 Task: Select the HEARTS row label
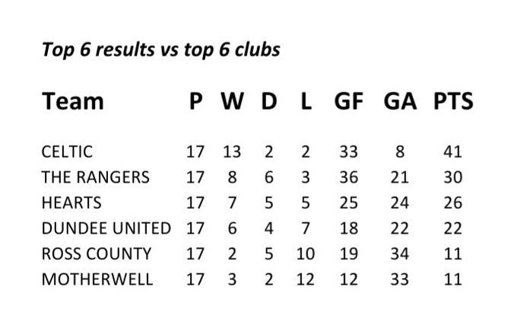pos(71,203)
